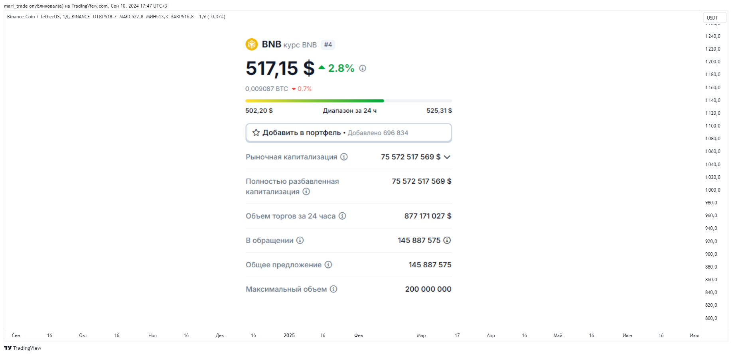Click the 1 100,0 price axis label
The width and height of the screenshot is (732, 355).
713,126
